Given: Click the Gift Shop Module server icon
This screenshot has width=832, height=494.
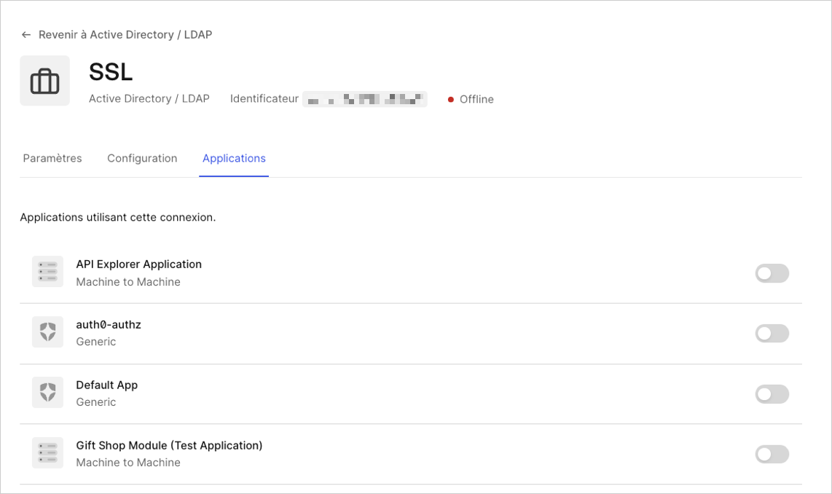Looking at the screenshot, I should pos(47,452).
